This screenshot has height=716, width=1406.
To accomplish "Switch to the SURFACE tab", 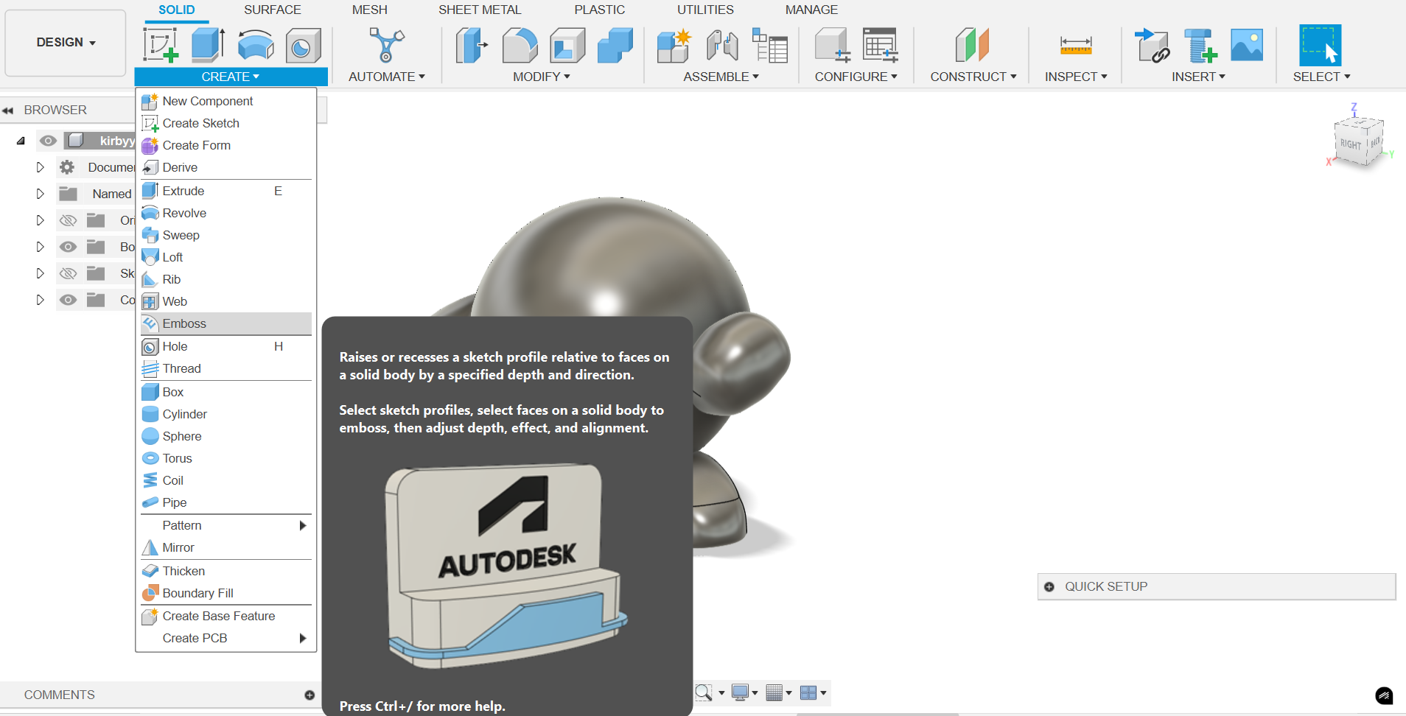I will point(273,10).
